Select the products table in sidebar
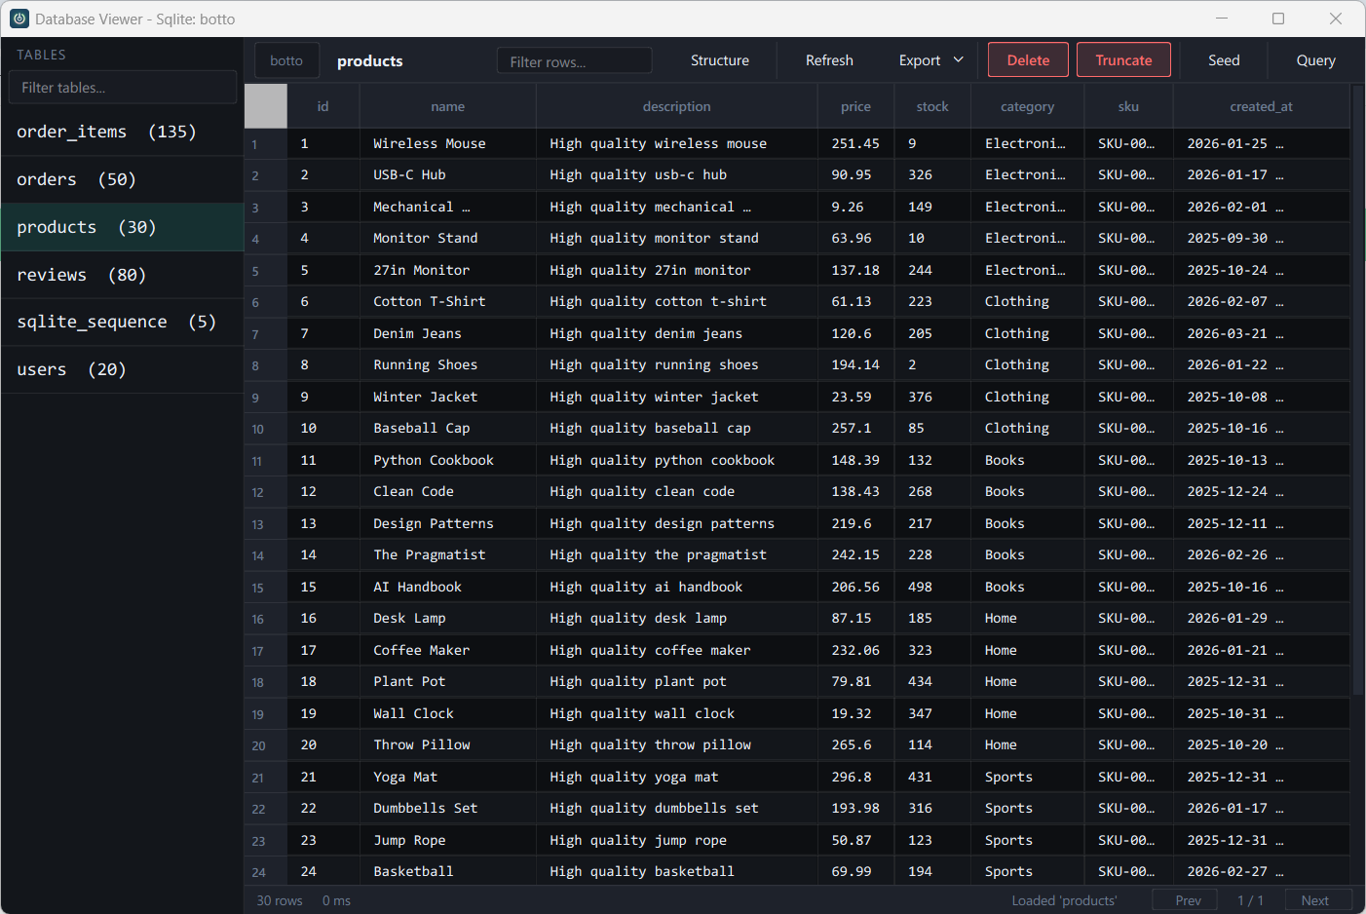 123,227
